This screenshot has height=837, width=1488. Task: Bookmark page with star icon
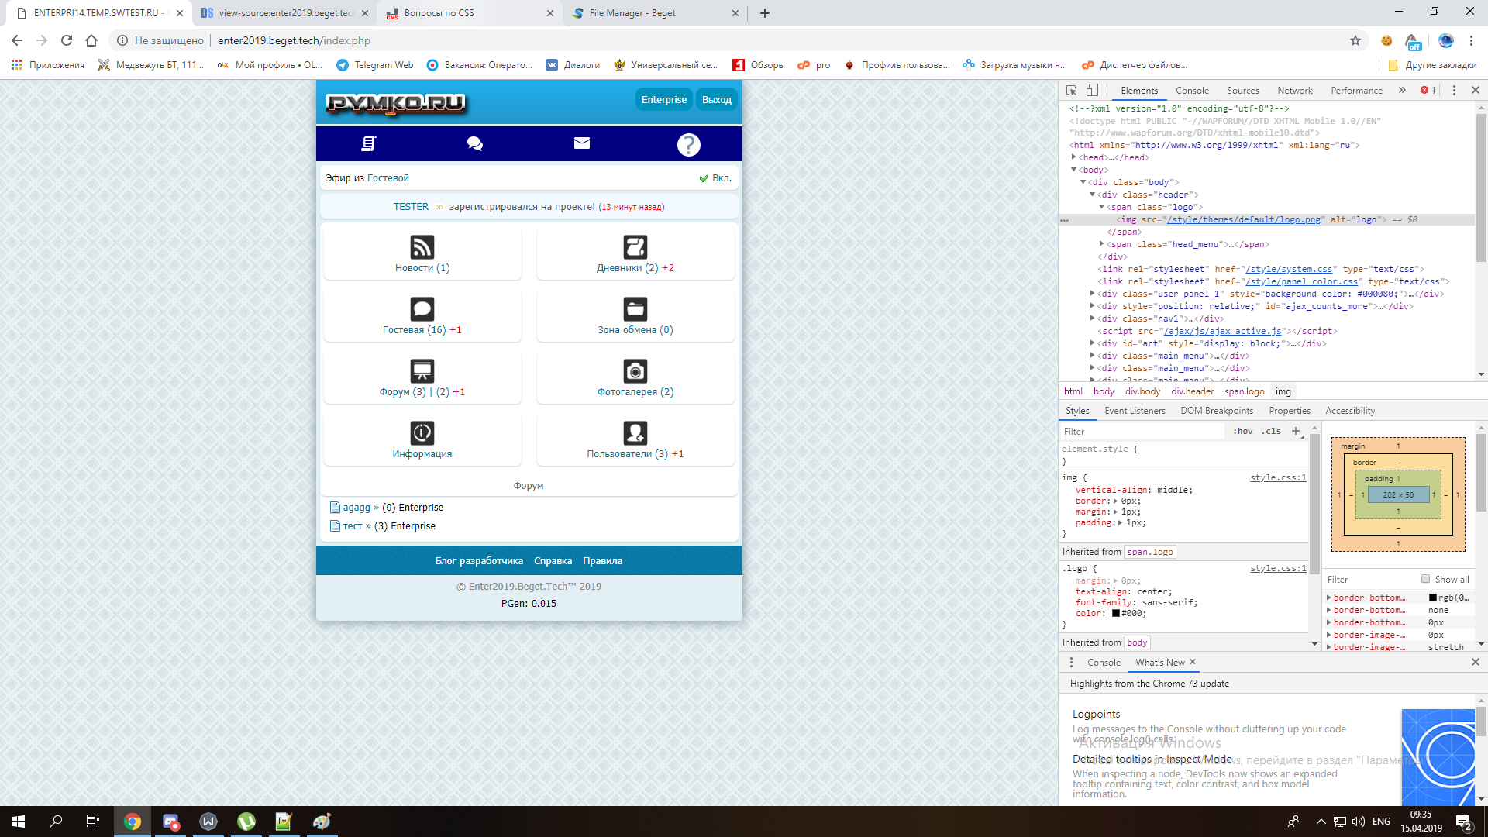(1355, 40)
